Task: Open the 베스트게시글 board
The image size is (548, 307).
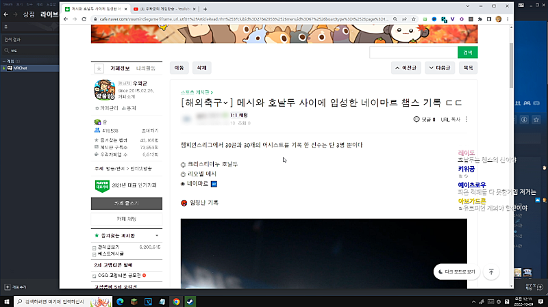Action: tap(110, 254)
